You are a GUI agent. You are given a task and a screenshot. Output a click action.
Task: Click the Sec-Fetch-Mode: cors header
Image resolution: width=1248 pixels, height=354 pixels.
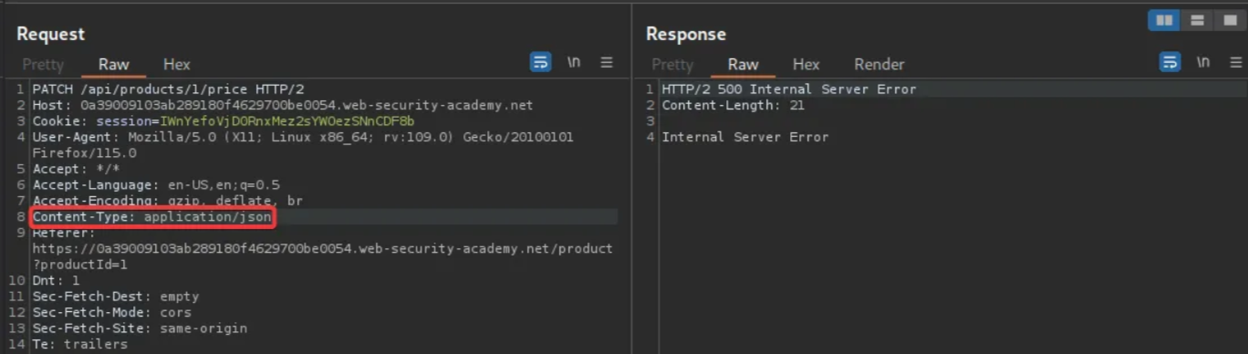point(111,312)
